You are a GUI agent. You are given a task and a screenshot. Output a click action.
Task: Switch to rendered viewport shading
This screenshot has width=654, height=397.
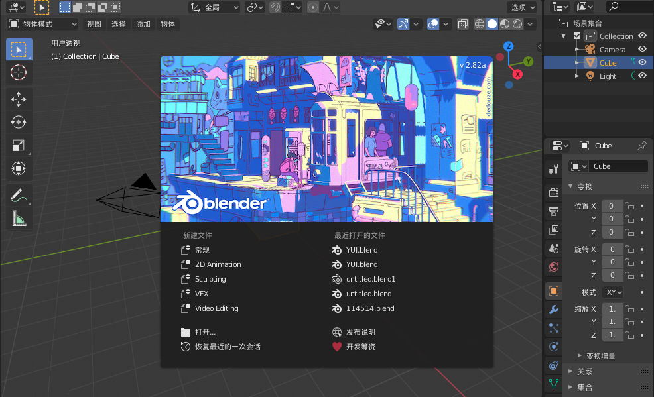click(x=517, y=24)
